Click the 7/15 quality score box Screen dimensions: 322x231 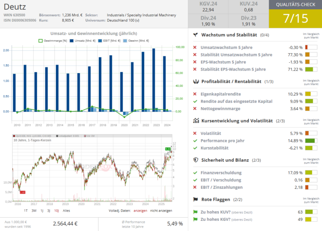tap(296, 19)
